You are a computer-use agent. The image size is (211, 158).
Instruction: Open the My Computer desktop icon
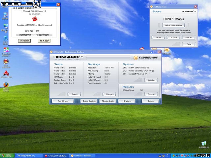point(5,15)
